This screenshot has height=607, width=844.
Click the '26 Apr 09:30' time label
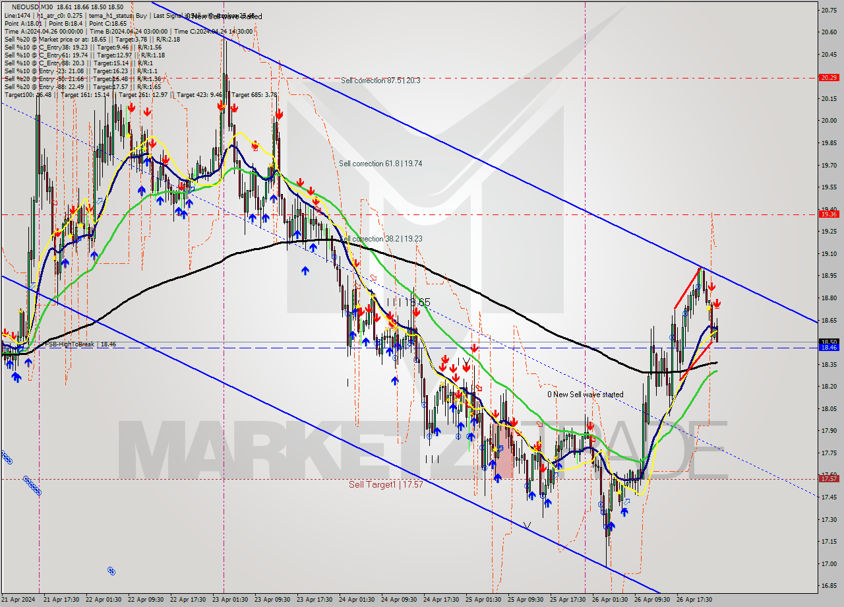point(652,600)
